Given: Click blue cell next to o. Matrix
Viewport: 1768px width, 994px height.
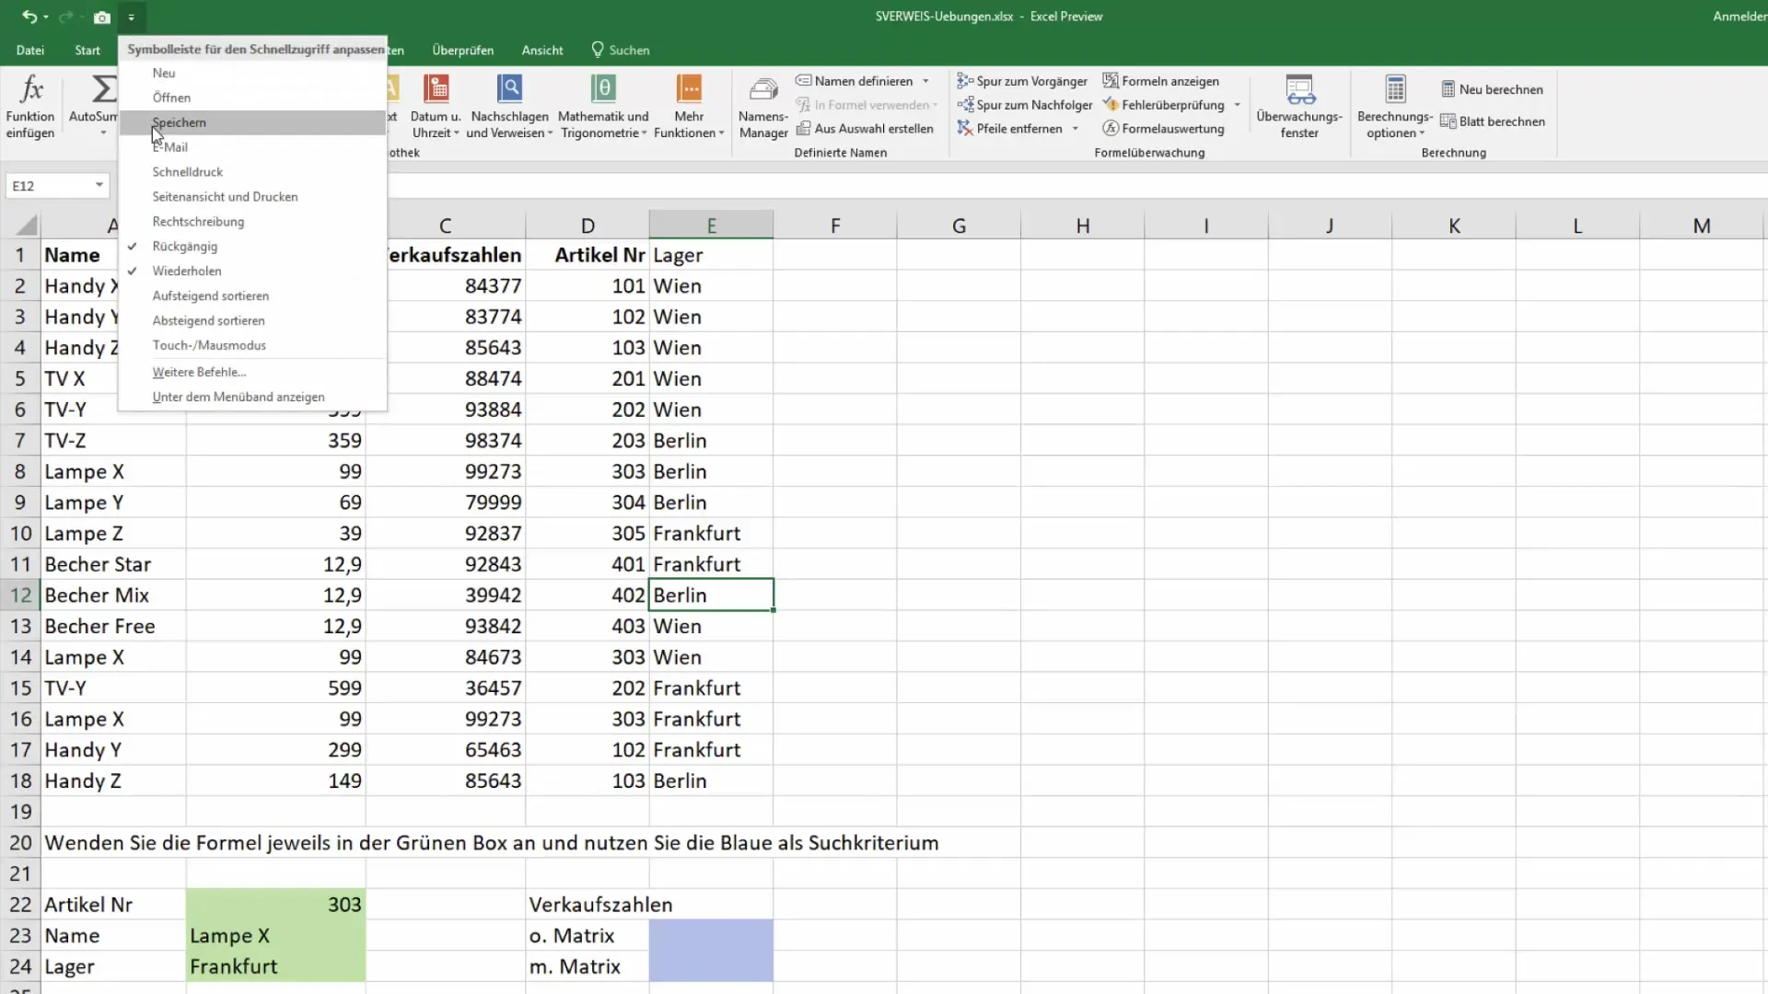Looking at the screenshot, I should pos(711,935).
